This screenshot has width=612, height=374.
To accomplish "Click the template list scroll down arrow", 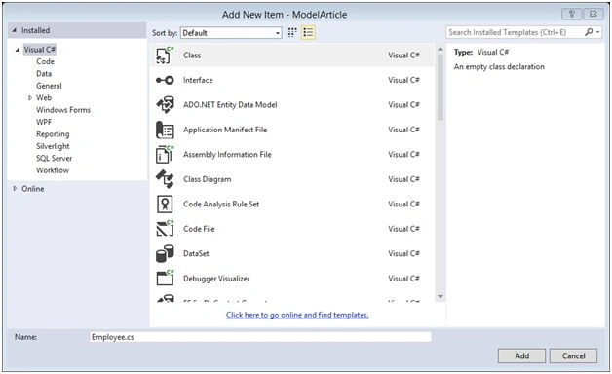I will coord(440,297).
